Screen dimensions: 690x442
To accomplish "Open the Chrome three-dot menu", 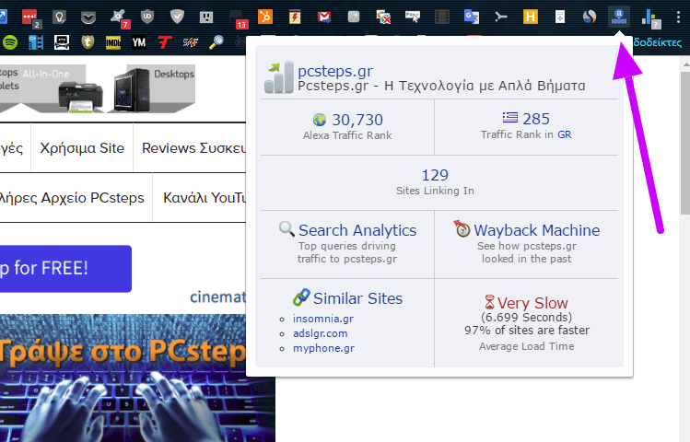I will point(678,17).
